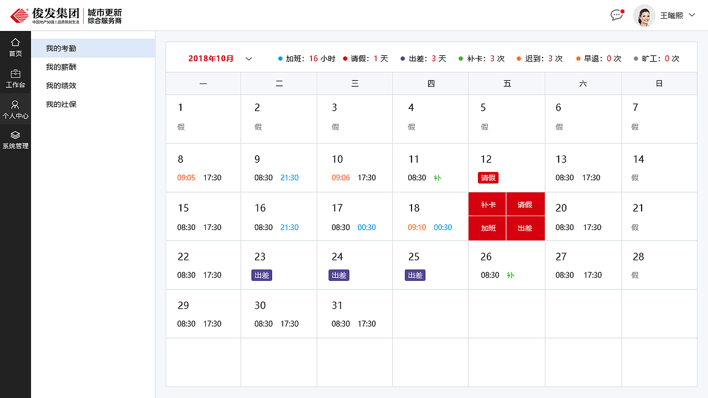Open the 个人中心 personal center icon
This screenshot has height=398, width=708.
15,109
